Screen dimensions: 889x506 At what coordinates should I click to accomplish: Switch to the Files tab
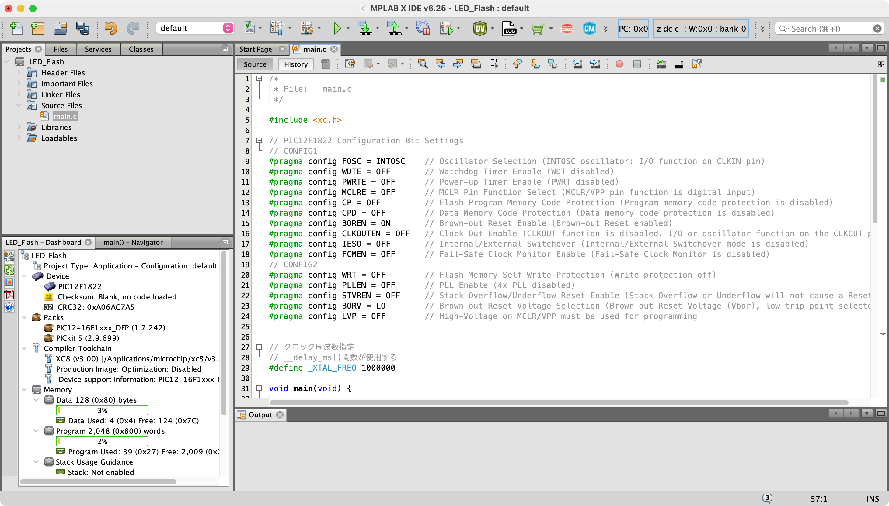pos(61,49)
